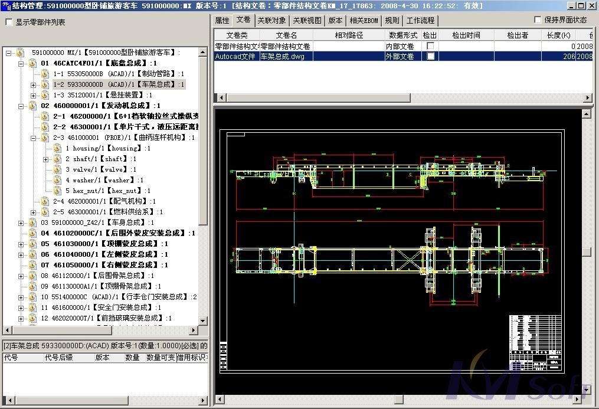The height and width of the screenshot is (409, 599).
Task: Expand the 2 shaft node
Action: pos(45,159)
